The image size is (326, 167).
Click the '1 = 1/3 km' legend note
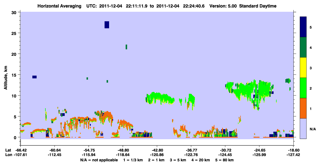tap(133, 160)
